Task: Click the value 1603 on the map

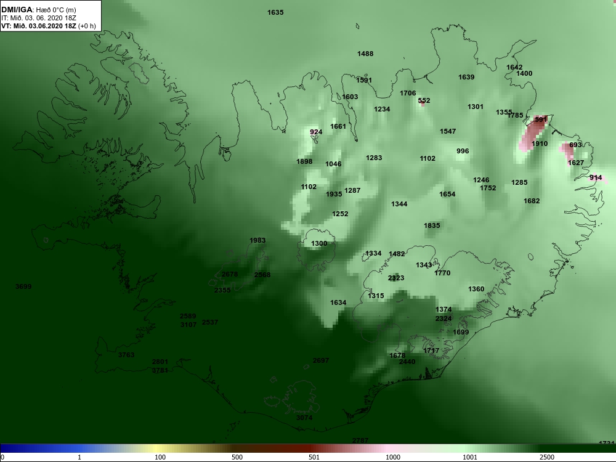Action: [x=350, y=97]
